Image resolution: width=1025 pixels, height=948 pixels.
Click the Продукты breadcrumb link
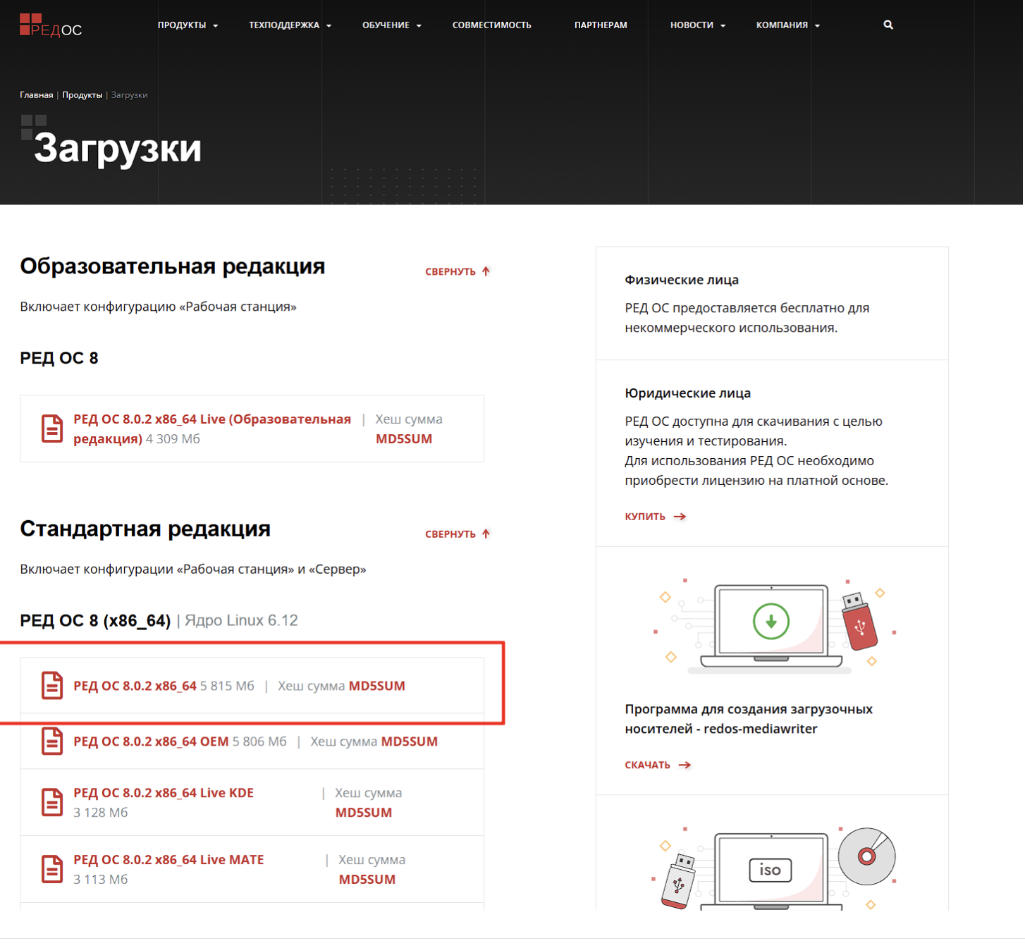(x=82, y=95)
